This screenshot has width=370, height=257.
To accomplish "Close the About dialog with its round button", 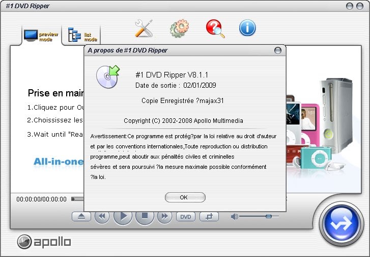I will [x=278, y=50].
